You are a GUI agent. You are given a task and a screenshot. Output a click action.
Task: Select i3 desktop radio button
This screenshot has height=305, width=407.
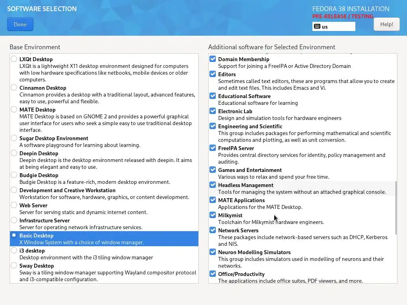(14, 250)
